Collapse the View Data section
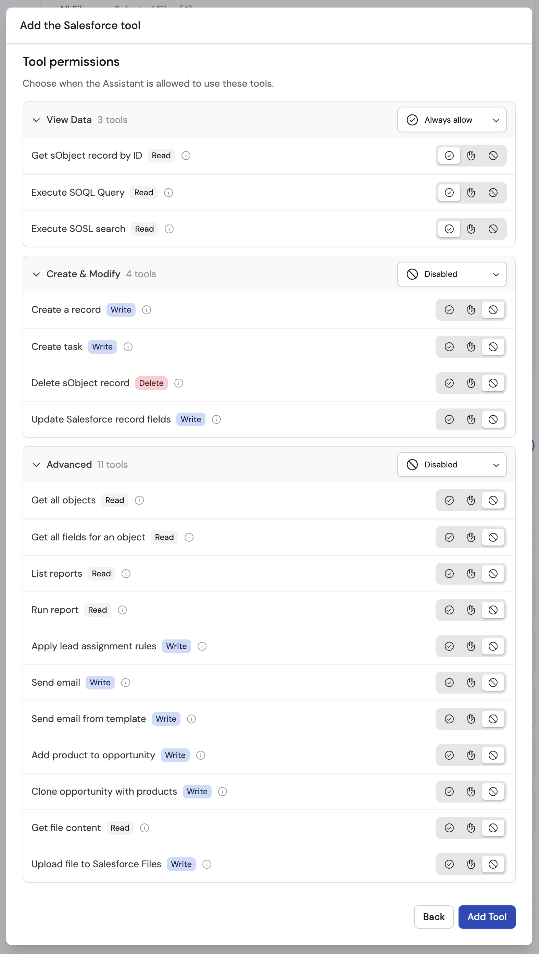This screenshot has height=954, width=539. click(36, 120)
